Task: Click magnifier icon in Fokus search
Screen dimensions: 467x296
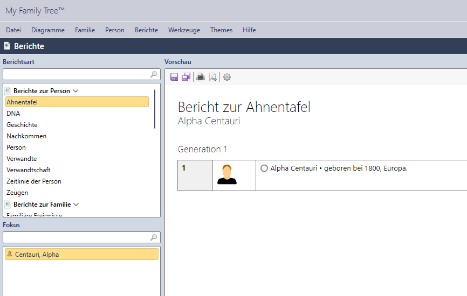Action: 154,237
